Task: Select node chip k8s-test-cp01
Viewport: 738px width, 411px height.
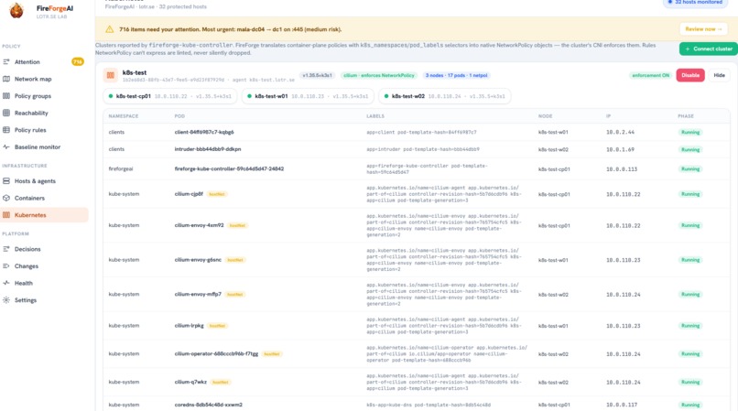Action: point(170,96)
